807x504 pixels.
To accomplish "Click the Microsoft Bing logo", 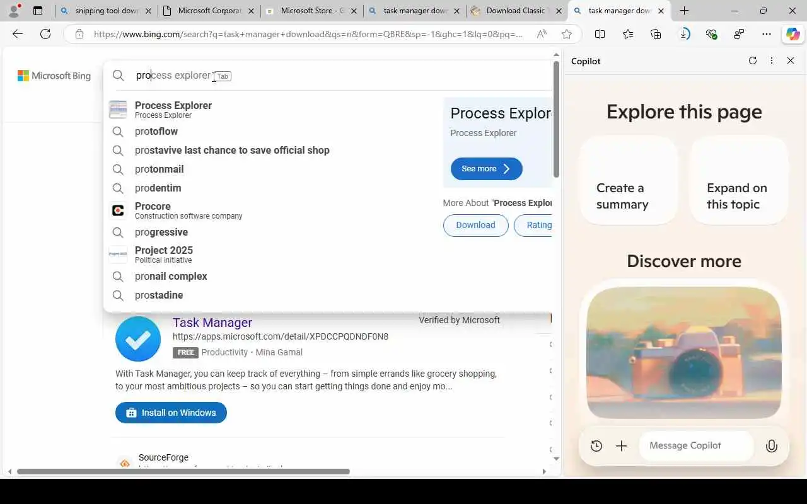I will pyautogui.click(x=54, y=76).
